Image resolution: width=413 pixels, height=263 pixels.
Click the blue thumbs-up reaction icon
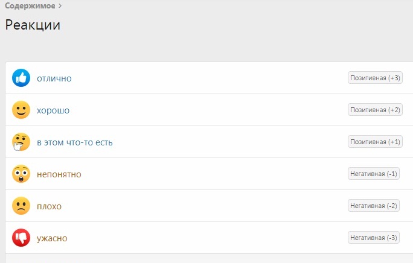click(21, 78)
